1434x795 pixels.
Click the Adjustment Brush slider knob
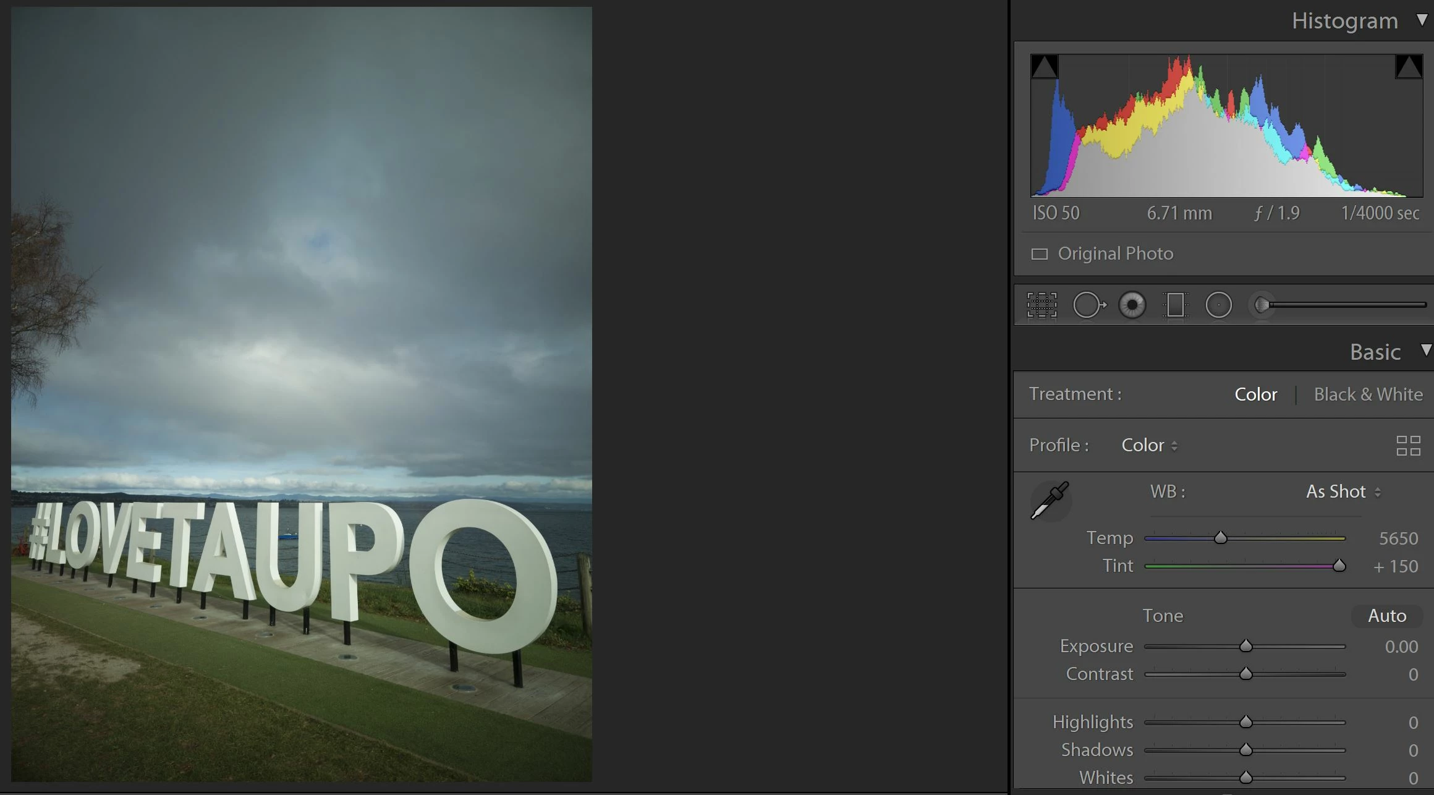(1262, 305)
